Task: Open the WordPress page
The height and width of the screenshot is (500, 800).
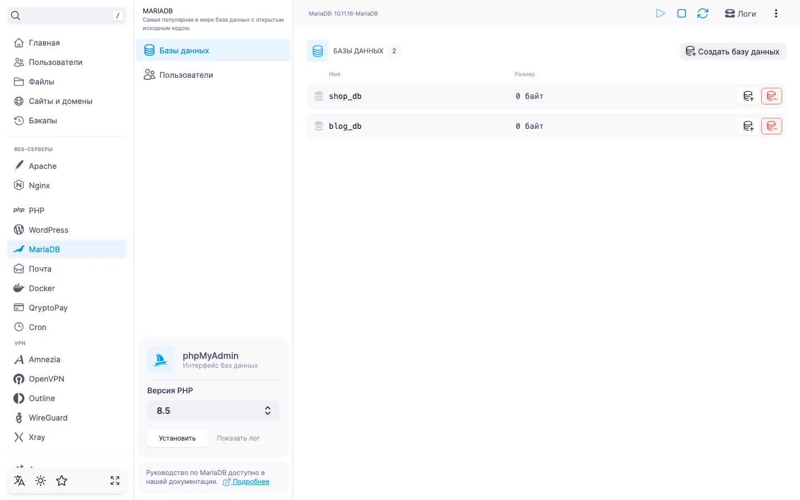Action: [x=67, y=230]
